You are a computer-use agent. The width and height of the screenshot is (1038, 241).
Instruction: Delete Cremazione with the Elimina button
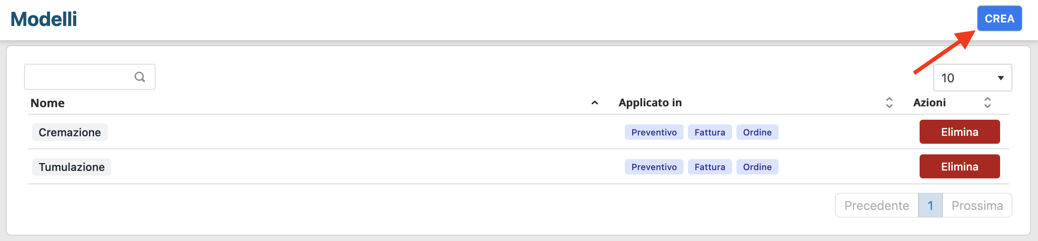point(959,132)
